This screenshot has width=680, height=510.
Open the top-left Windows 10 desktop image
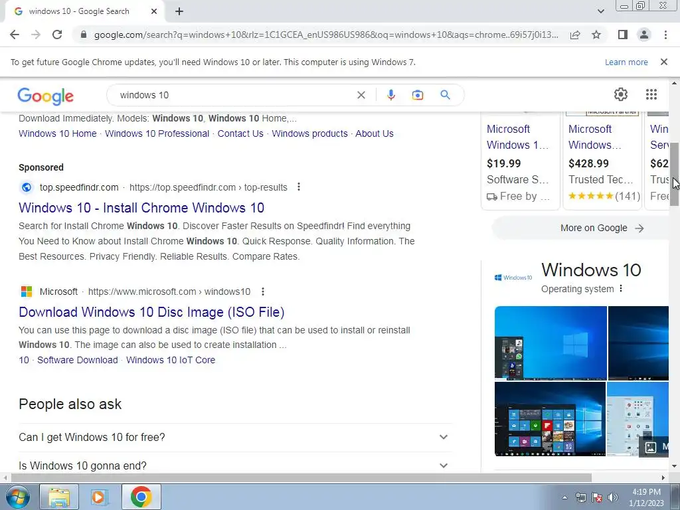point(551,343)
